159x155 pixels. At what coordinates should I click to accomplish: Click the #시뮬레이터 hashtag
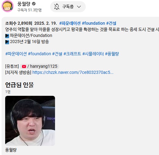click(x=93, y=54)
